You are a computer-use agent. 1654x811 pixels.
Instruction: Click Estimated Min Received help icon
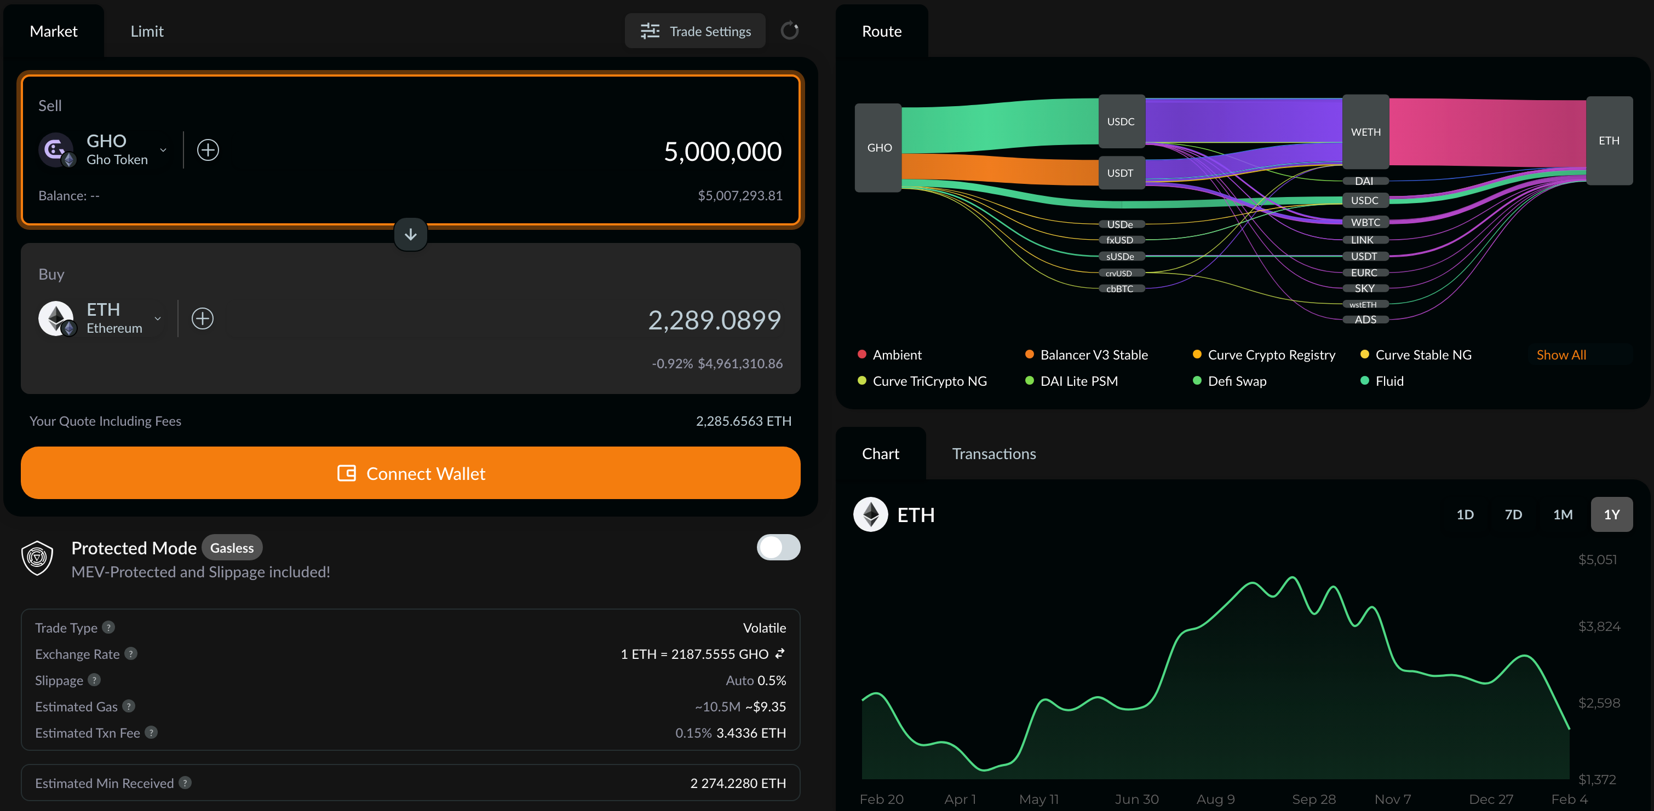point(185,783)
